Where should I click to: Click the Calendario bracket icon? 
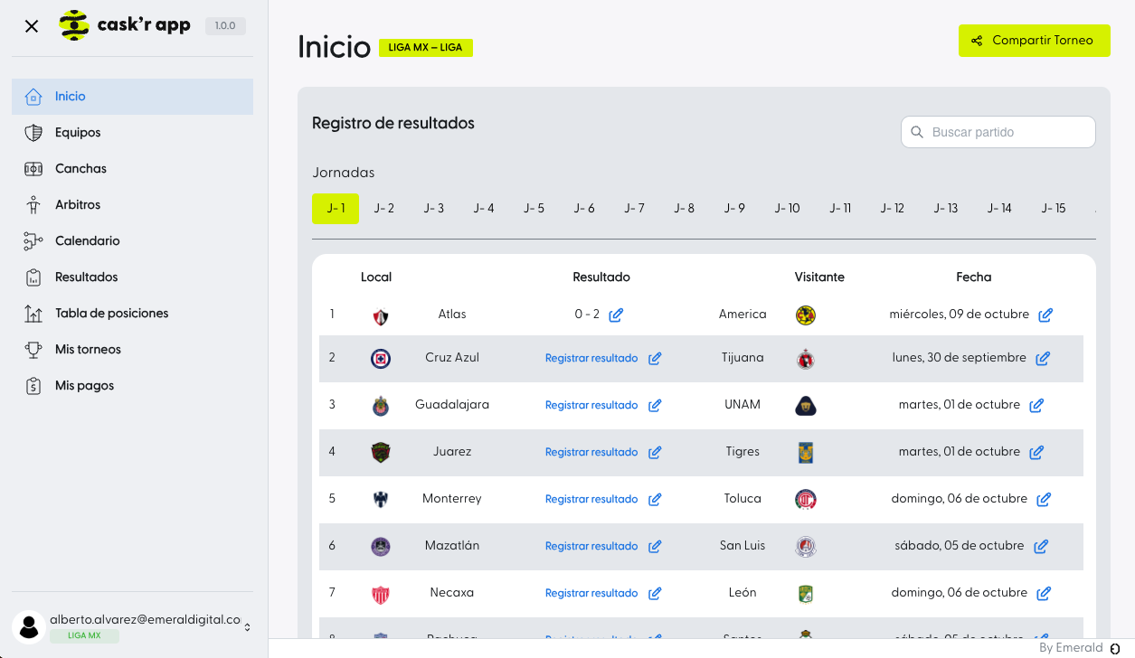33,241
